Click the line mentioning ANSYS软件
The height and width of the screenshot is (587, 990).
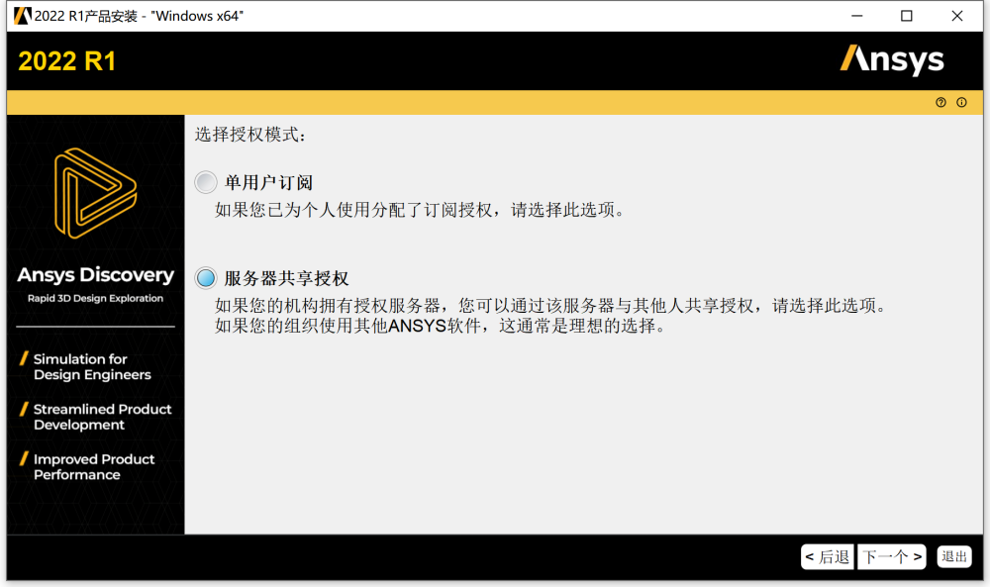[x=442, y=326]
